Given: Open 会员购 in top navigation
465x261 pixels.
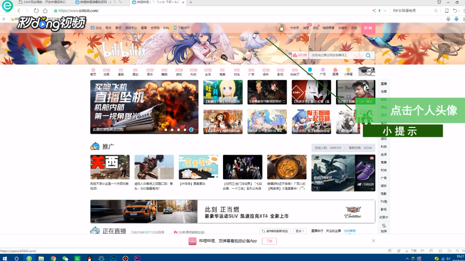Looking at the screenshot, I should (155, 28).
